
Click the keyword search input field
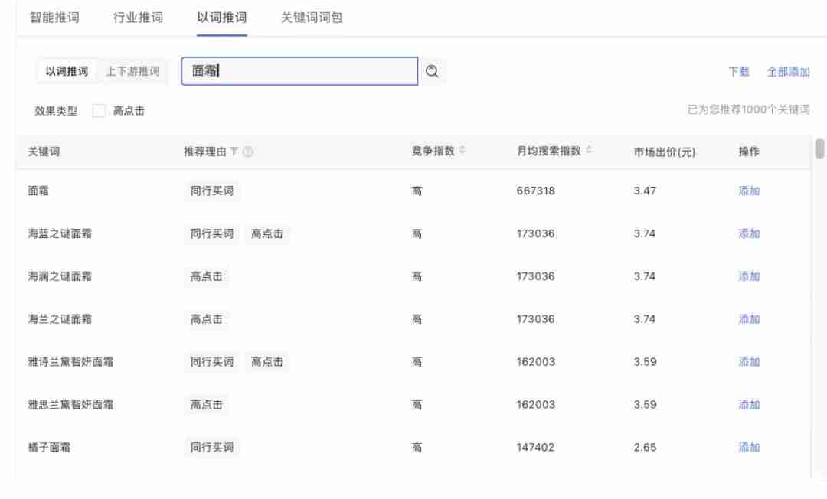tap(299, 70)
